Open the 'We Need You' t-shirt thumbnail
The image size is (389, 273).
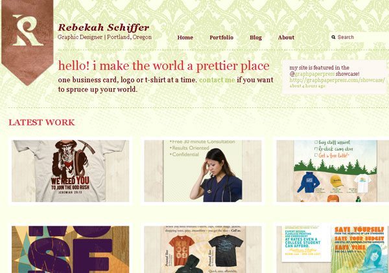[x=71, y=171]
